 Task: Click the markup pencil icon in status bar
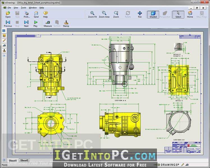(182, 165)
